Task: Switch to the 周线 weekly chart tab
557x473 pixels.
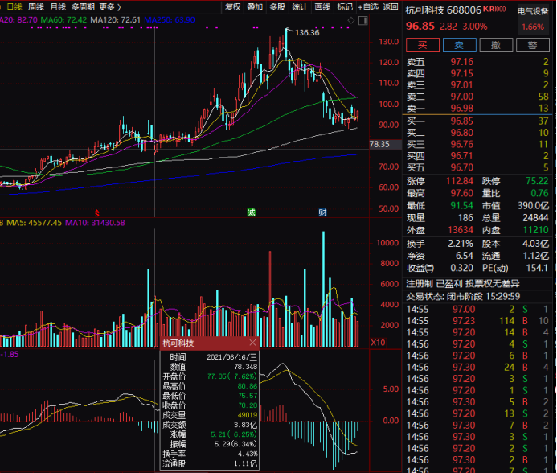Action: point(36,7)
